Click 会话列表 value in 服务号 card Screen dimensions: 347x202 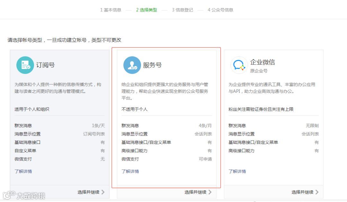(203, 134)
